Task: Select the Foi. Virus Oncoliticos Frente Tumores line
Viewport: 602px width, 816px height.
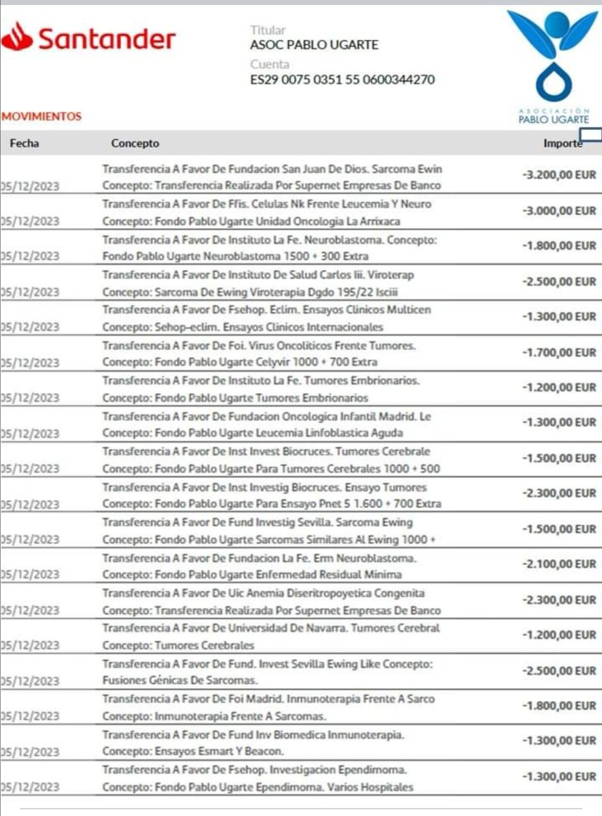Action: click(x=259, y=345)
